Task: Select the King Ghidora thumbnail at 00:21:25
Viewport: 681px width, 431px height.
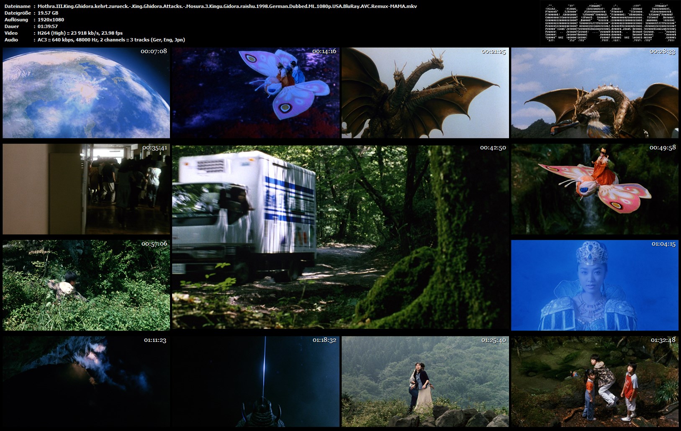Action: pyautogui.click(x=425, y=93)
